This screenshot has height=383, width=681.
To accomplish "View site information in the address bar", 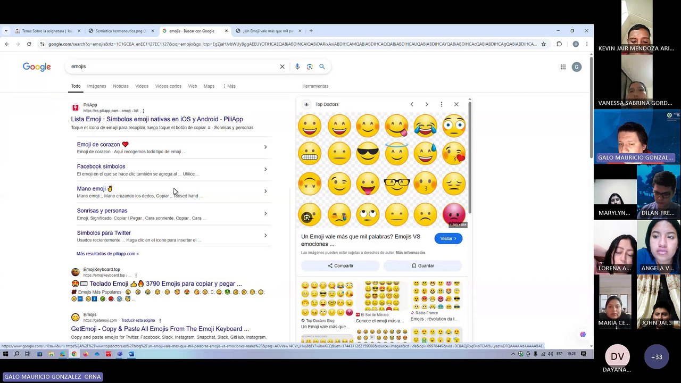I will pos(42,44).
